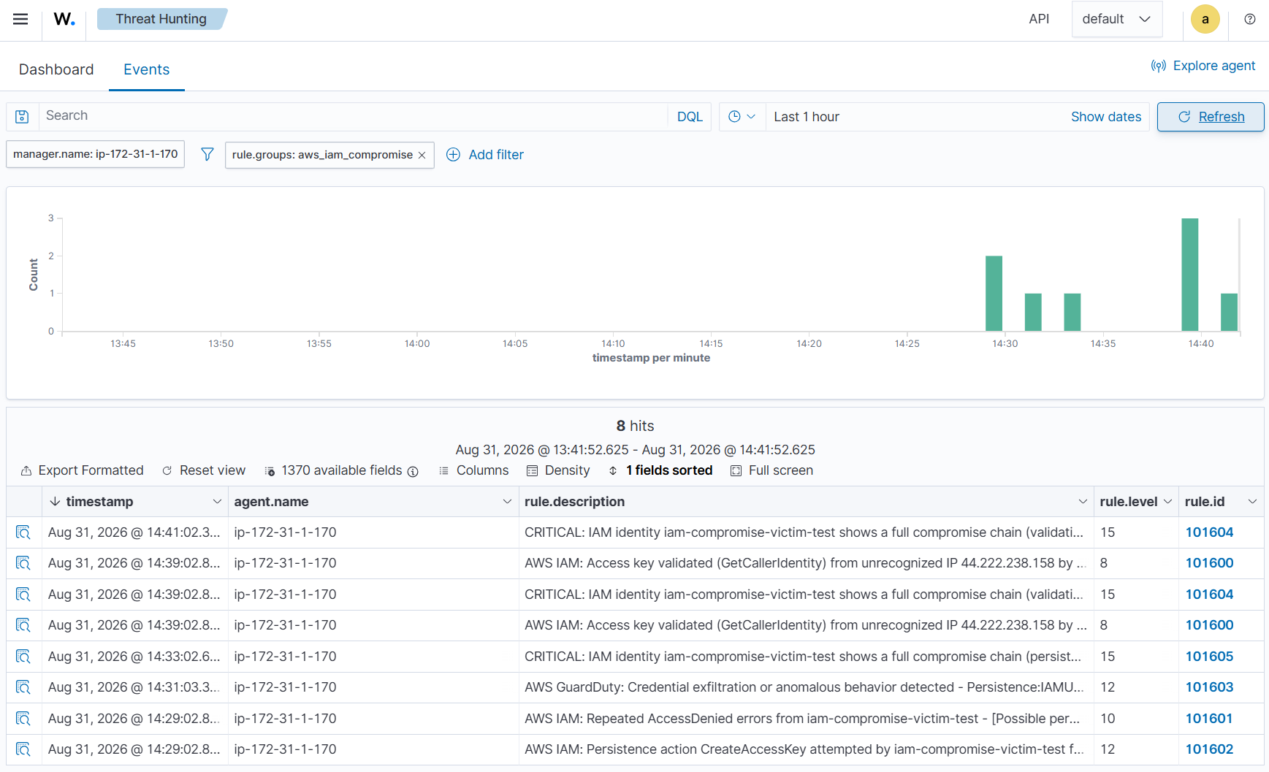The image size is (1269, 772).
Task: Click the histogram bar at 14:29 with count 2
Action: click(x=994, y=294)
